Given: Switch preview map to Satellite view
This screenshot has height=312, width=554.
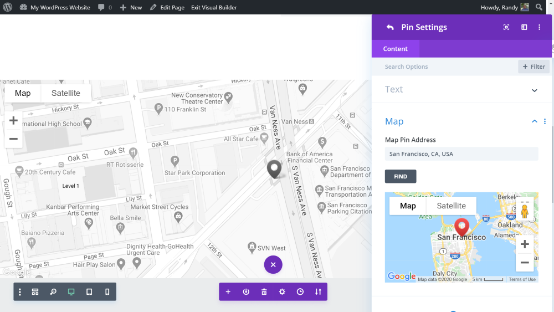Looking at the screenshot, I should point(451,206).
